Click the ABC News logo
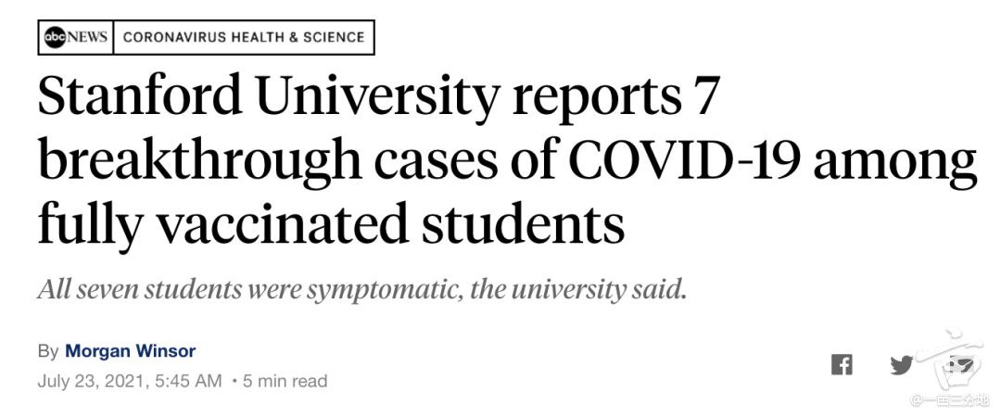This screenshot has width=1001, height=417. coord(75,37)
